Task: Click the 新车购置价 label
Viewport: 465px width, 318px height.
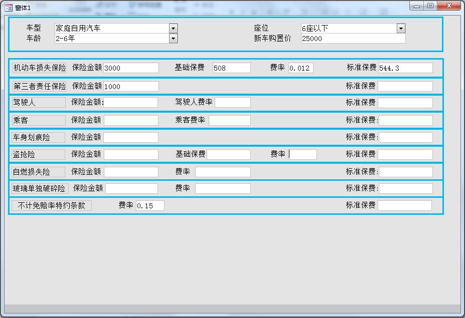Action: coord(272,39)
